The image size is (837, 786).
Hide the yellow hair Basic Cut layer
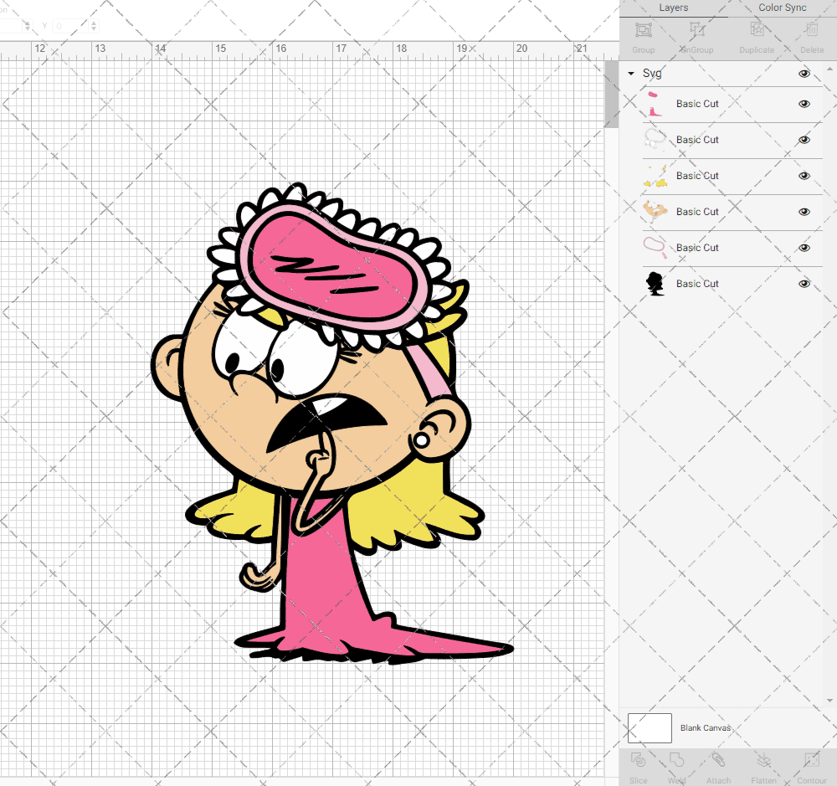[x=804, y=176]
